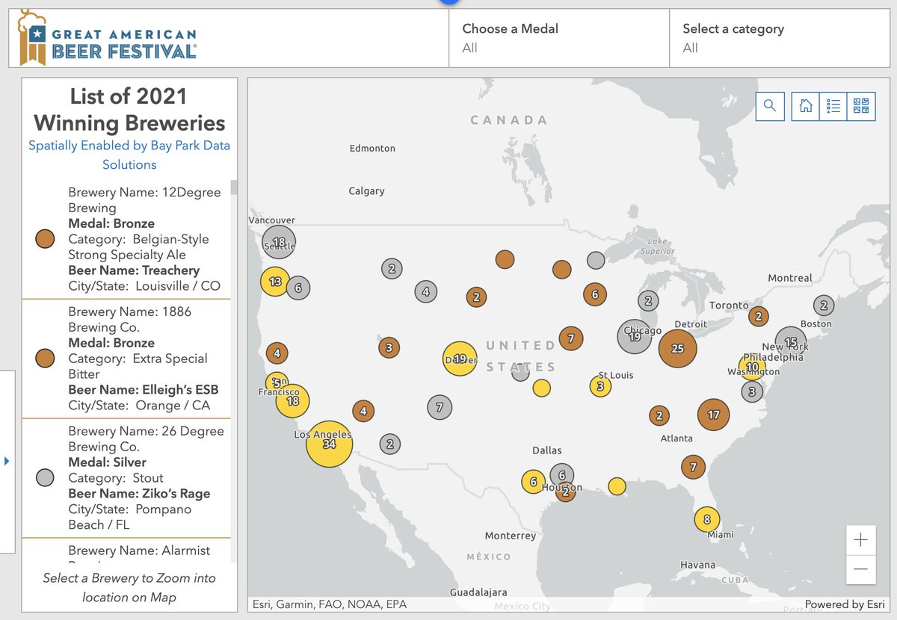Click the Los Angeles cluster showing 34
This screenshot has width=897, height=620.
(x=329, y=443)
